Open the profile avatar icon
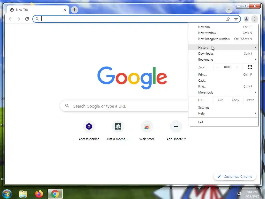This screenshot has height=199, width=265. [246, 19]
